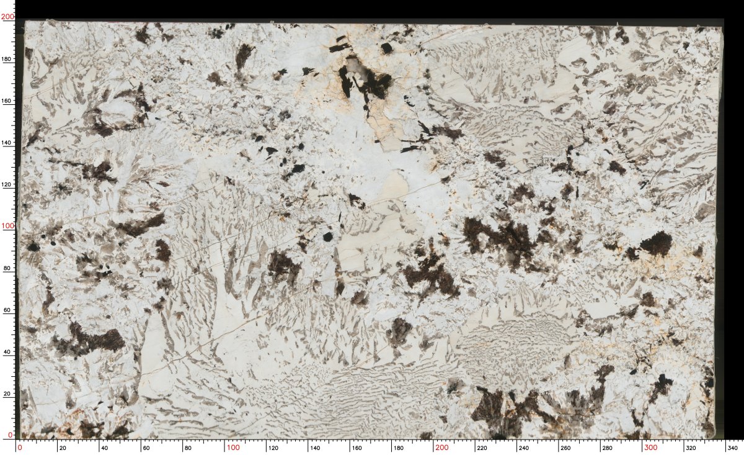744x455 pixels.
Task: Click the red 0 on the horizontal ruler
Action: (19, 448)
